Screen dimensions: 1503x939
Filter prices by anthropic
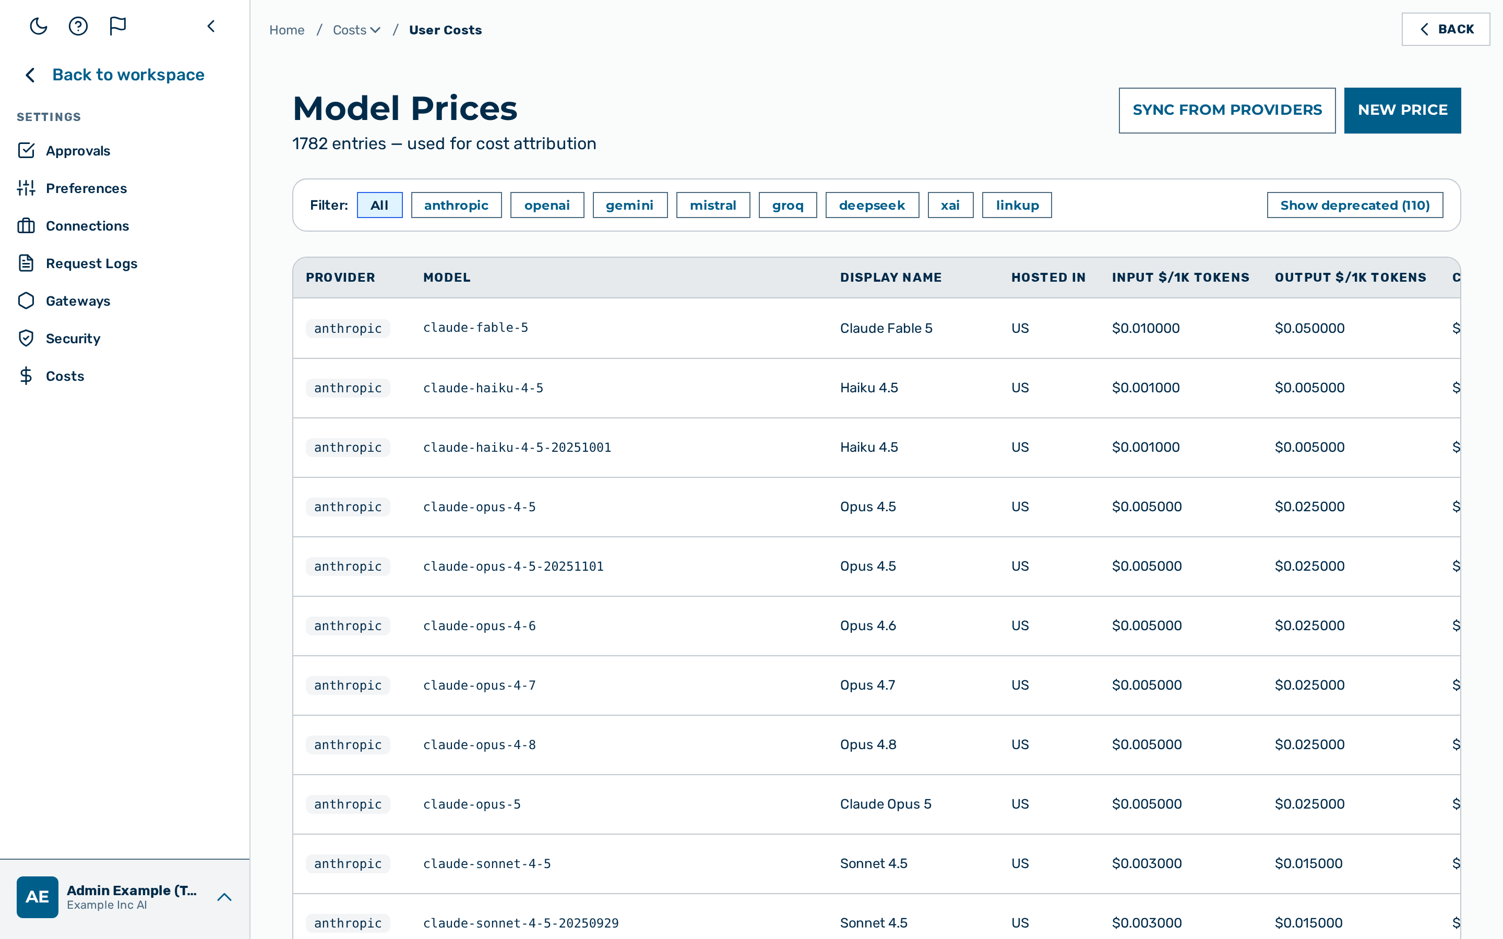456,205
